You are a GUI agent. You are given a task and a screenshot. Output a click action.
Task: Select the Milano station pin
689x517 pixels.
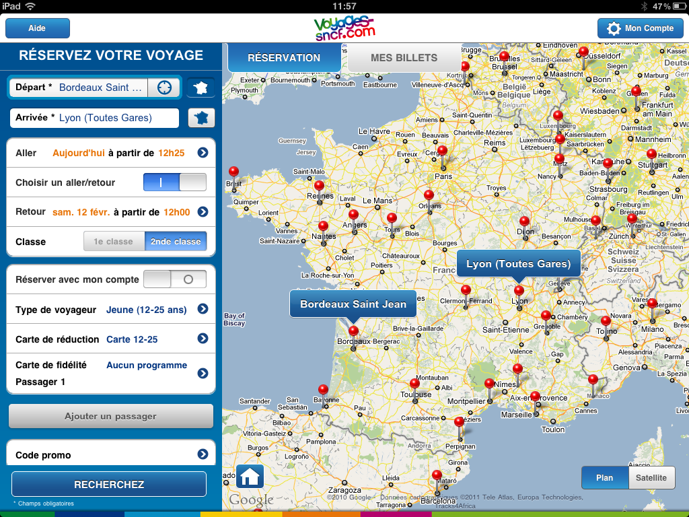652,310
